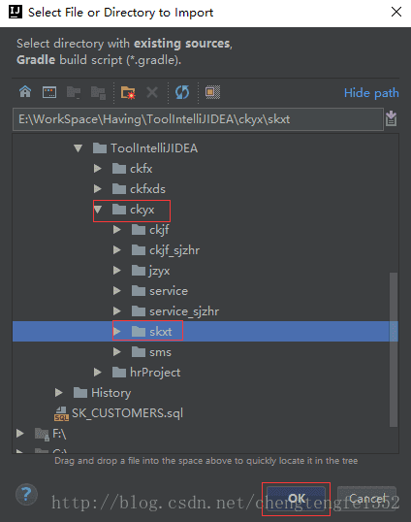
Task: Expand the History folder
Action: coord(59,393)
